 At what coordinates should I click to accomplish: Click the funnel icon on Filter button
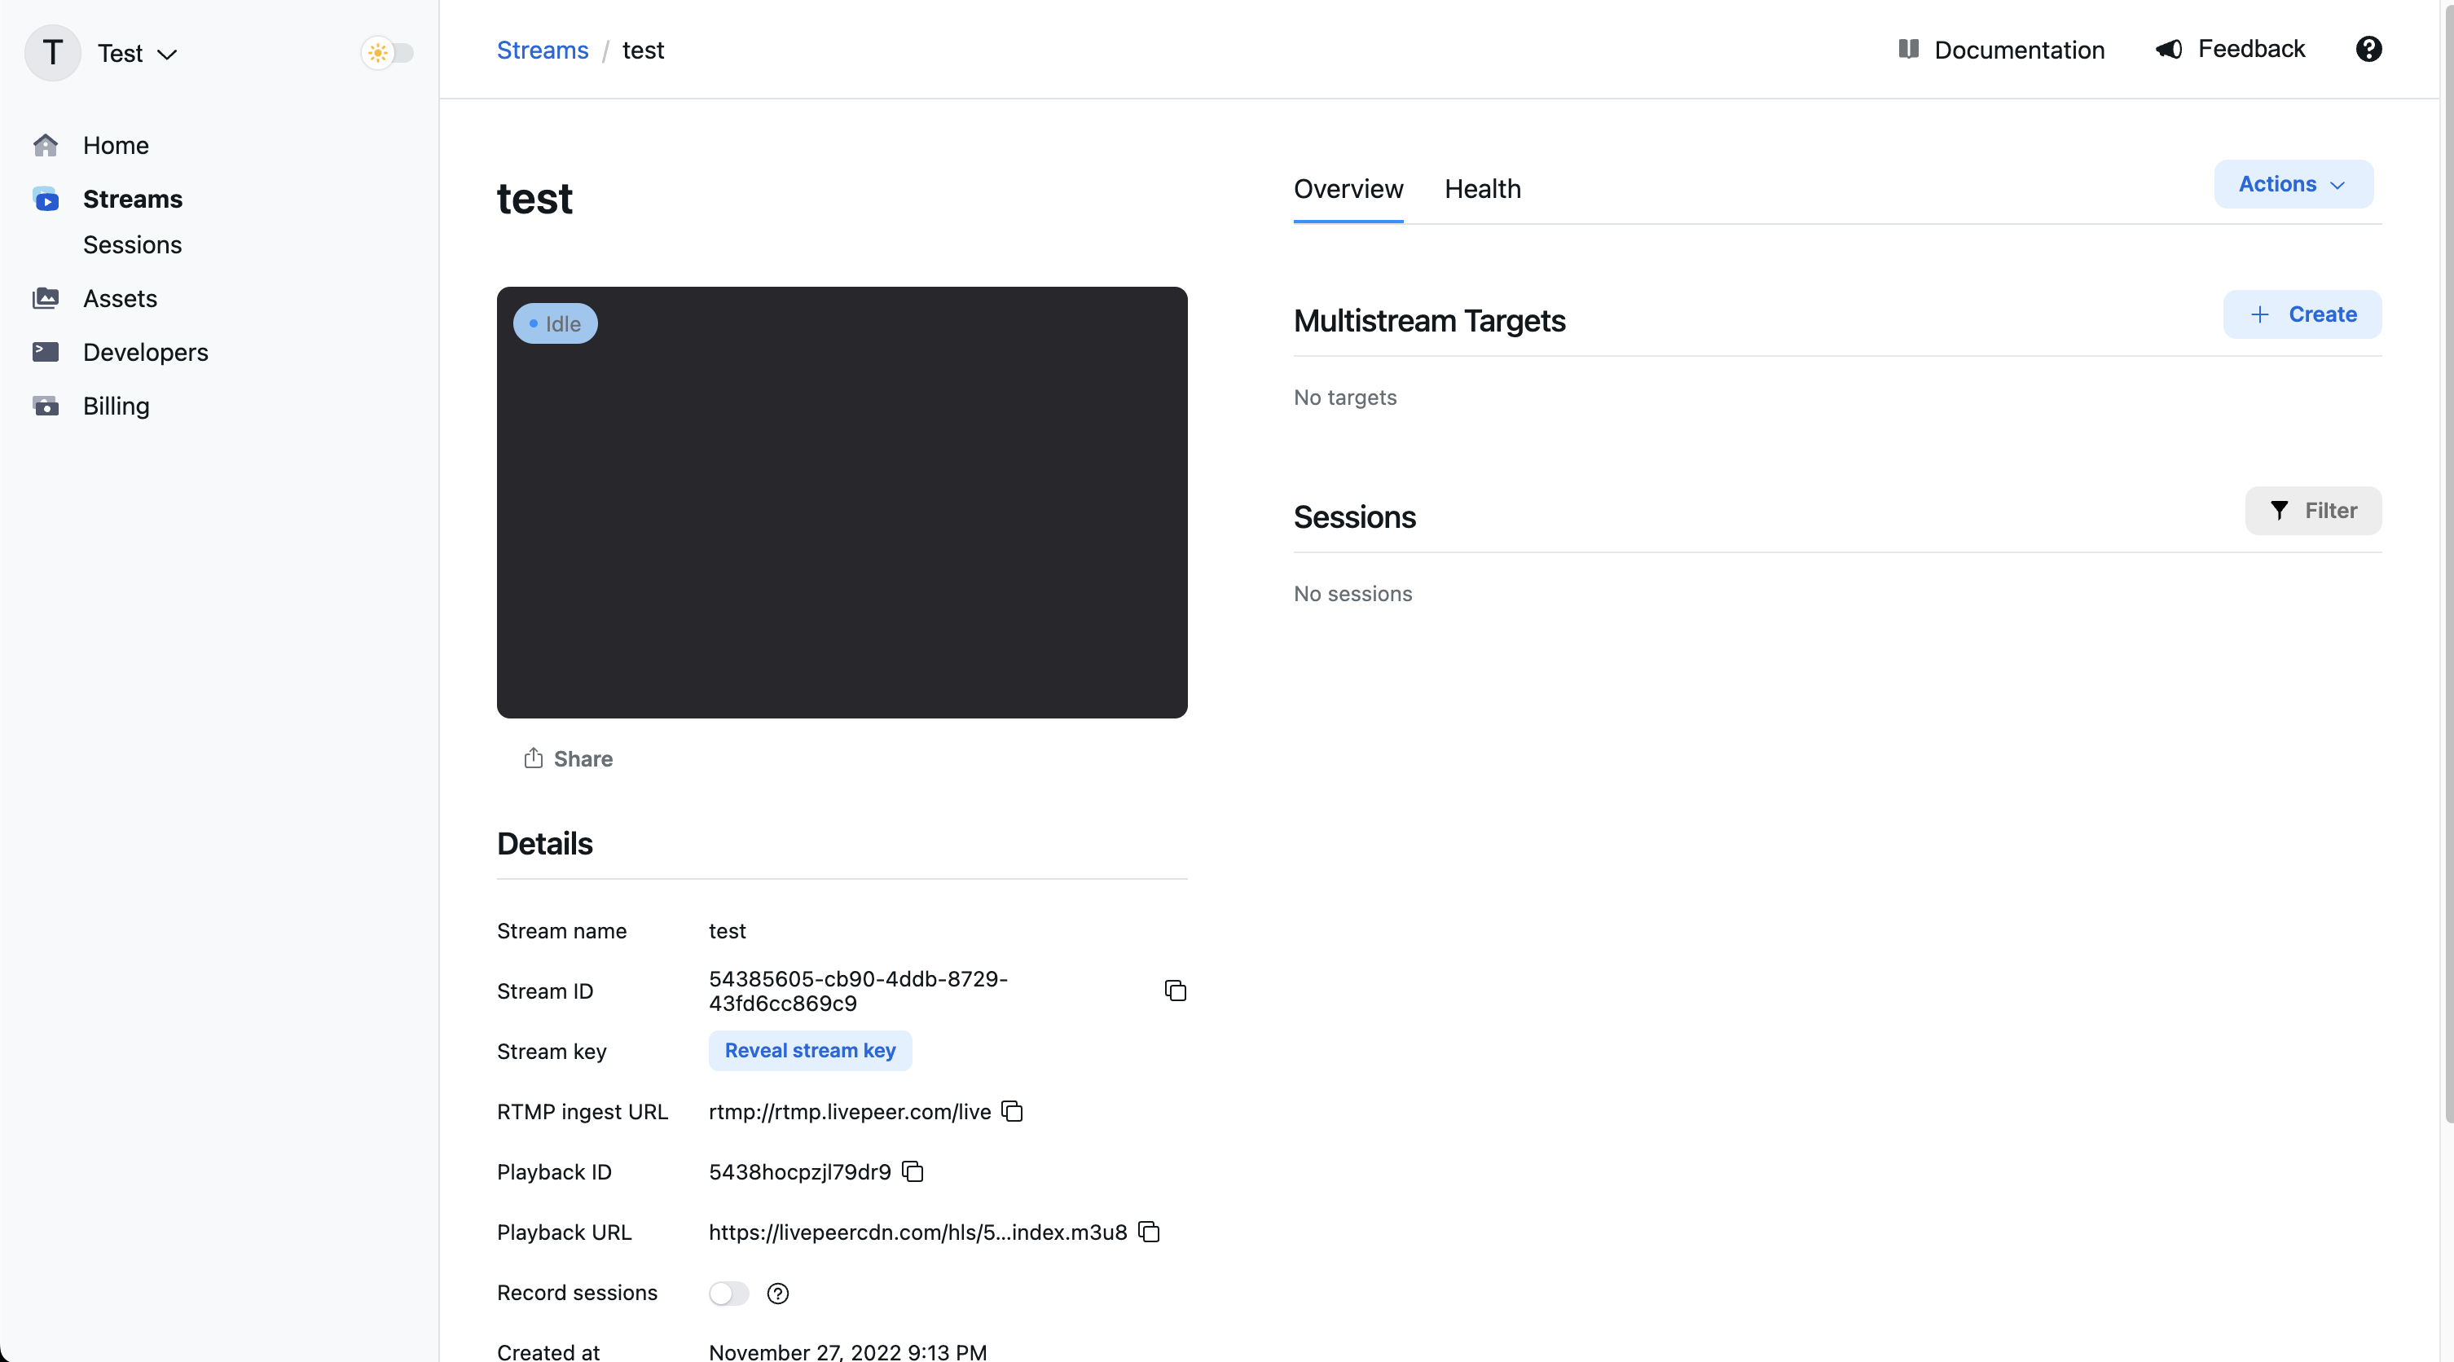(2279, 511)
